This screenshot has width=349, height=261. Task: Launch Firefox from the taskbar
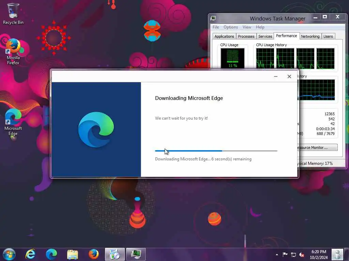tap(94, 254)
